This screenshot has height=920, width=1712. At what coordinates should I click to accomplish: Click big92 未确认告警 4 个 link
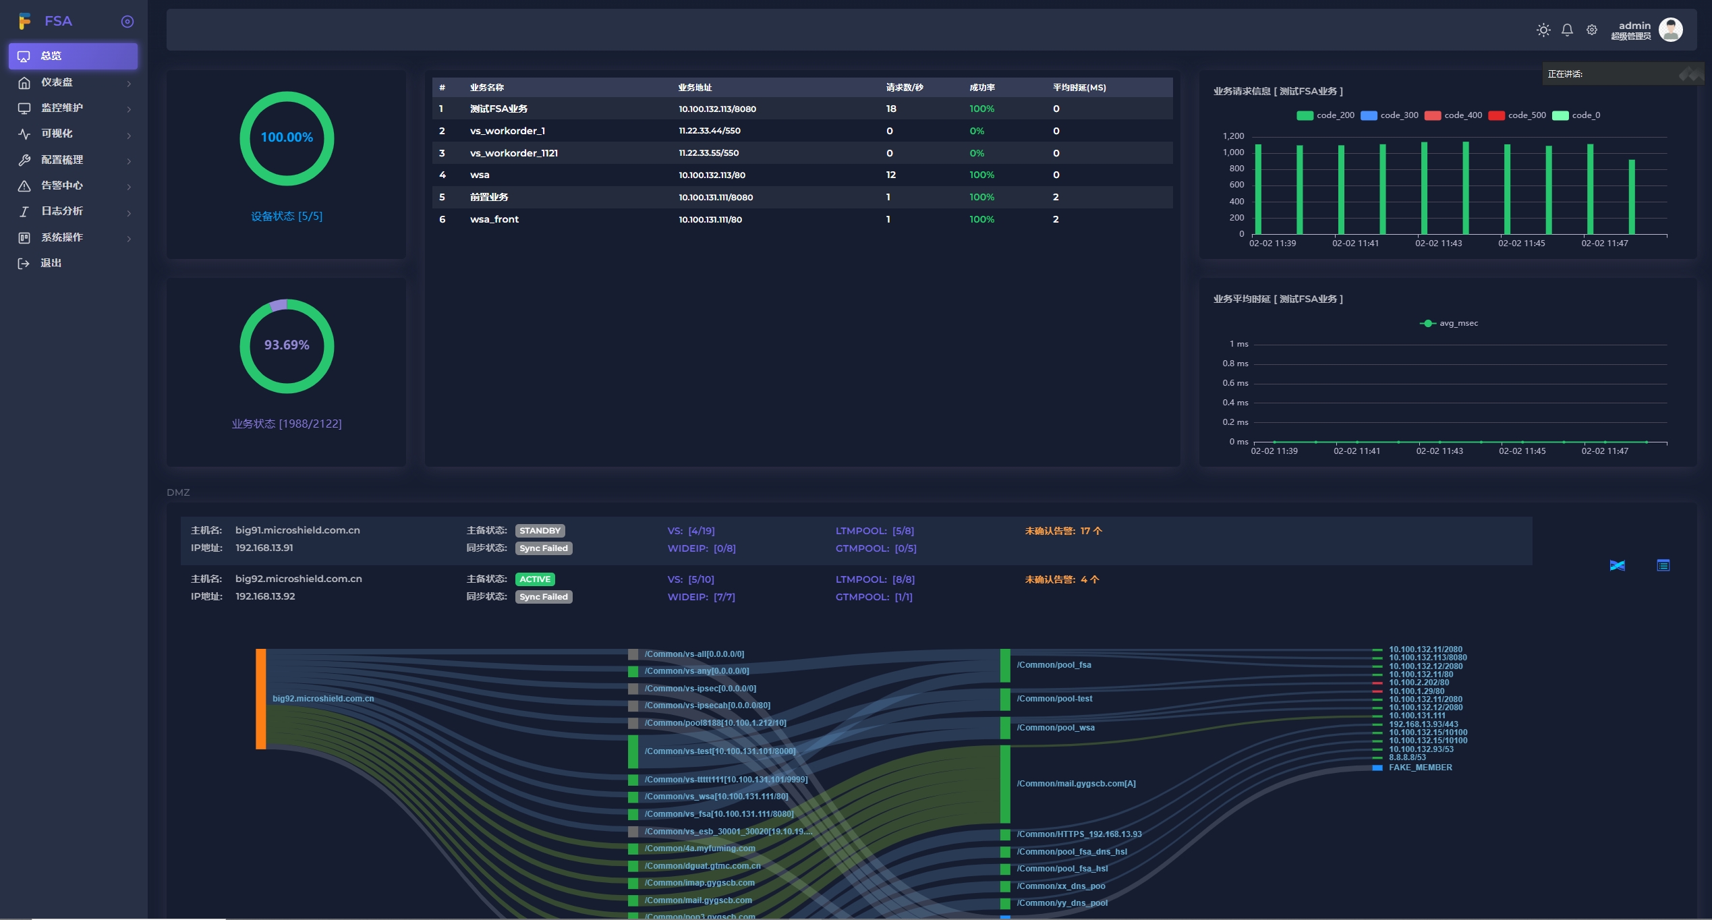click(x=1062, y=579)
